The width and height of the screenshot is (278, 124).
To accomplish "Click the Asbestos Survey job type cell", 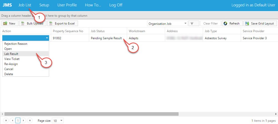I will pos(222,38).
